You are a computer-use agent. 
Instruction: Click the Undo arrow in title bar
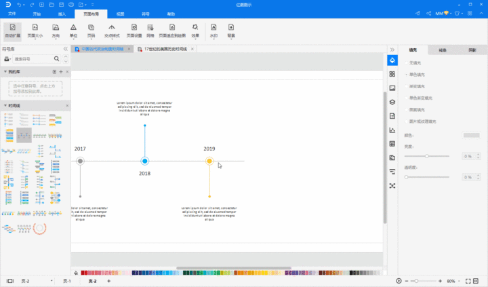[19, 5]
